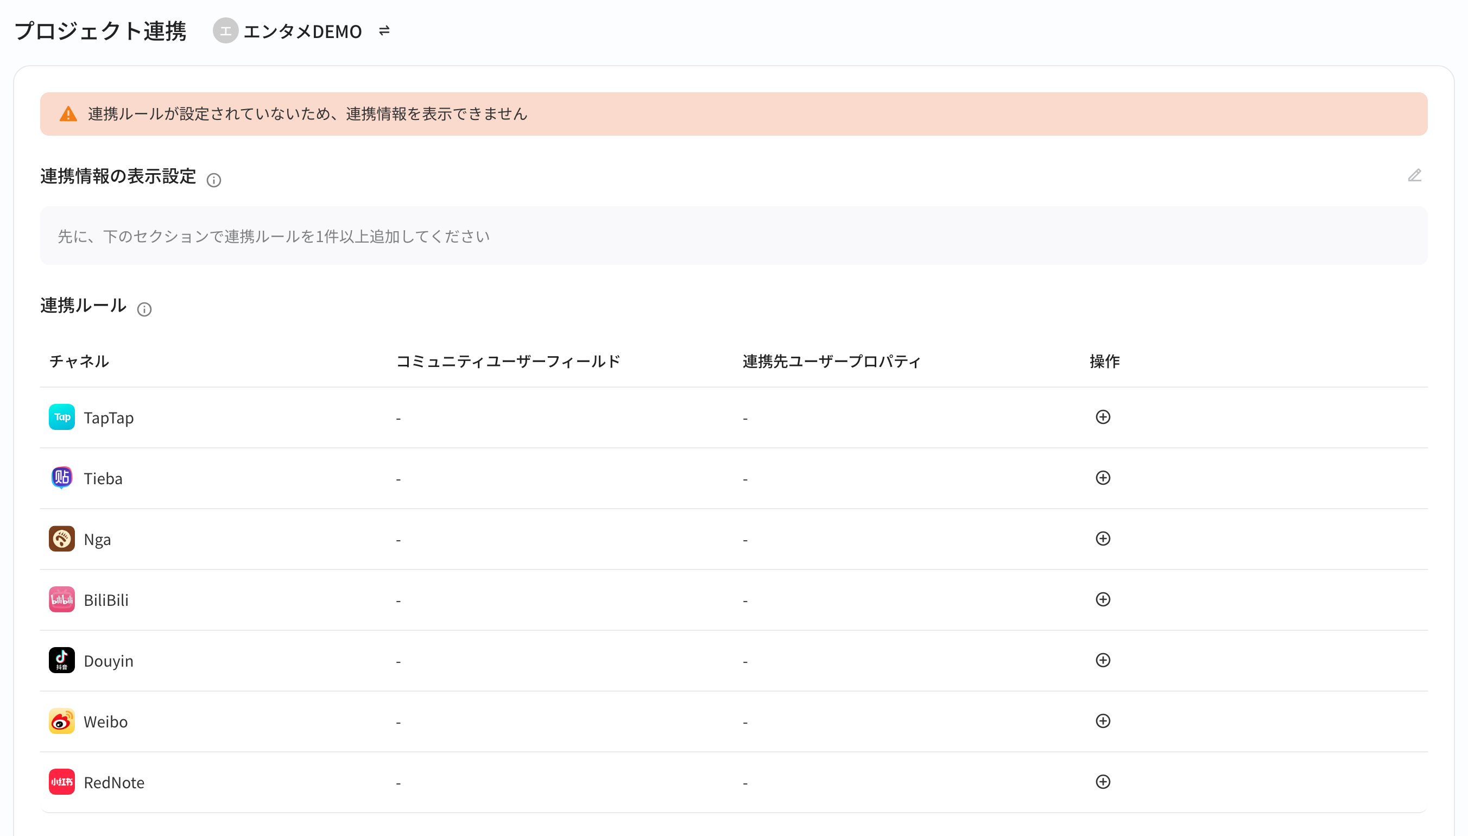The width and height of the screenshot is (1468, 836).
Task: Open info tooltip next to 連携ルール
Action: coord(144,309)
